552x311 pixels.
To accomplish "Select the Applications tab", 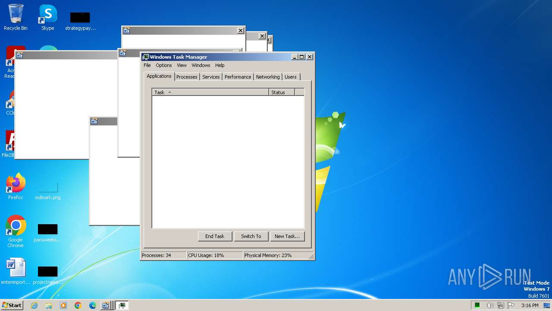I will [159, 76].
